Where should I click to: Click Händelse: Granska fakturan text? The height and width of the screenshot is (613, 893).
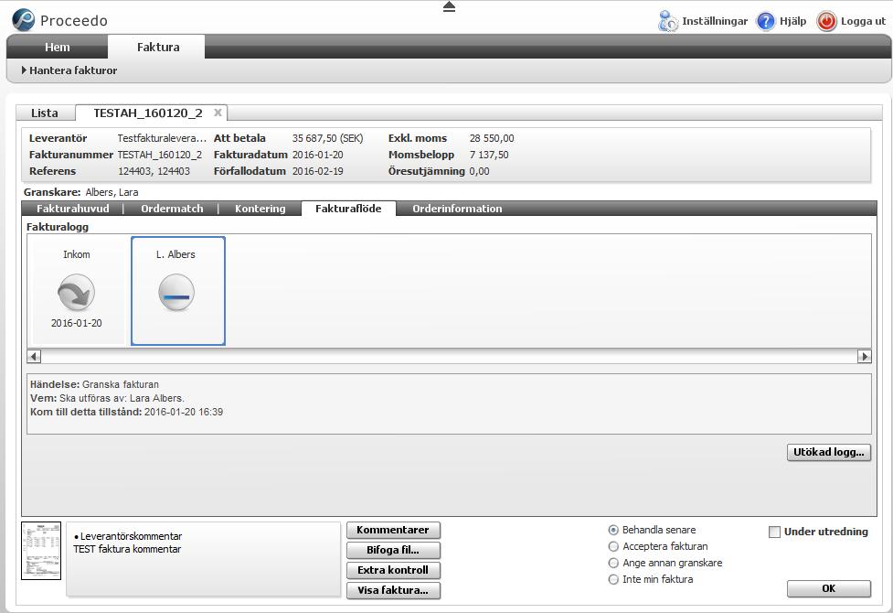coord(94,384)
